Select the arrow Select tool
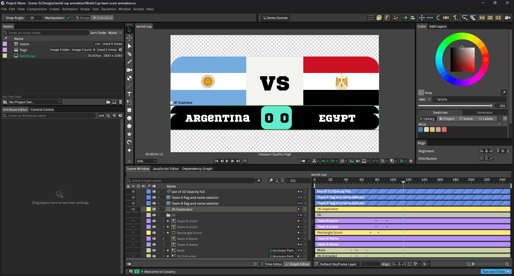 (x=129, y=30)
